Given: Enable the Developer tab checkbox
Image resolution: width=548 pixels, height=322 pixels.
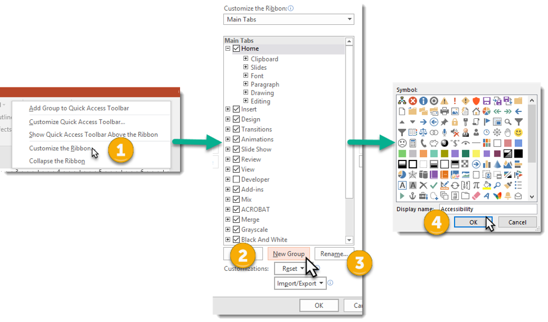Looking at the screenshot, I should pos(236,180).
